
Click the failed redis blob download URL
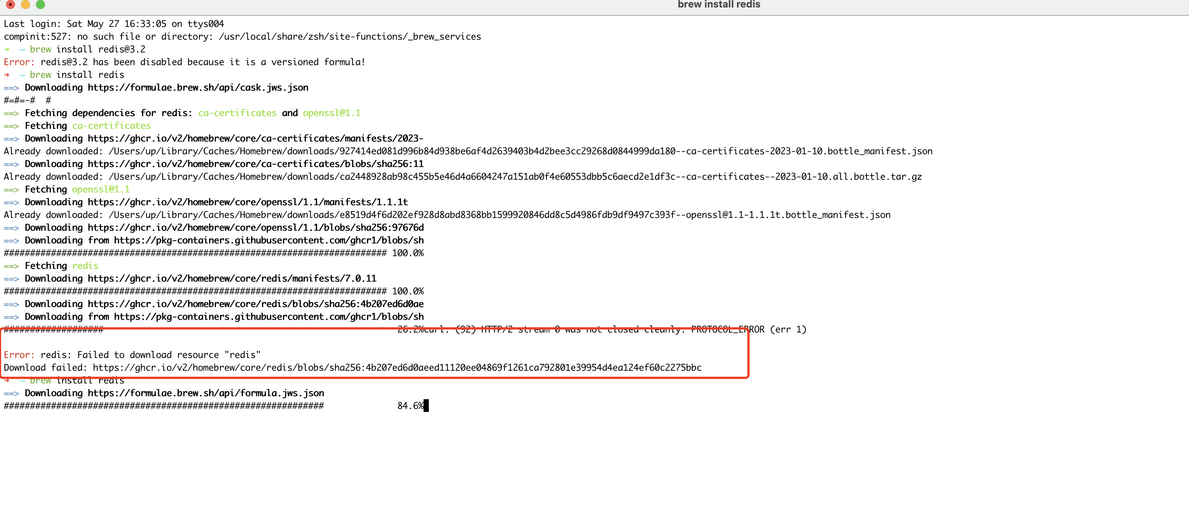click(x=397, y=368)
